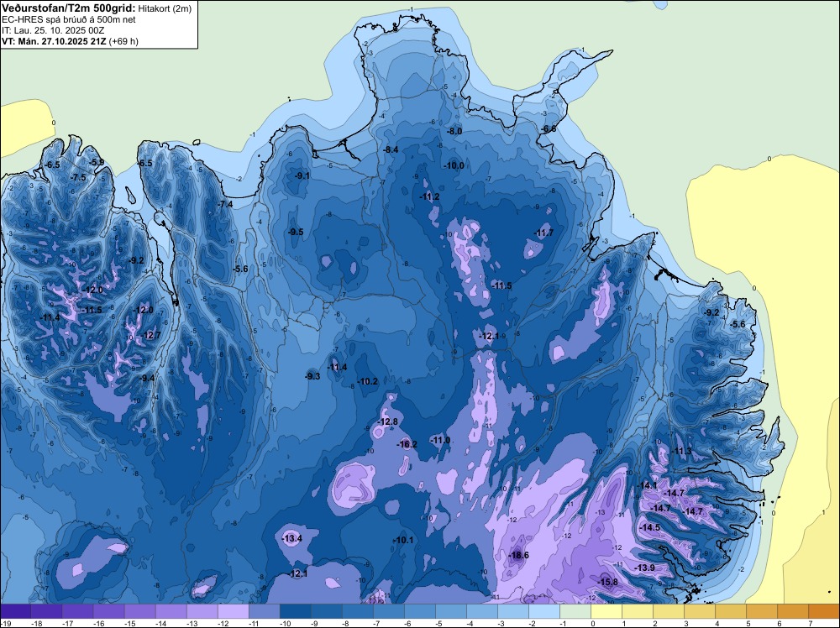Click the -5.9 temperature label
The width and height of the screenshot is (840, 628).
97,162
